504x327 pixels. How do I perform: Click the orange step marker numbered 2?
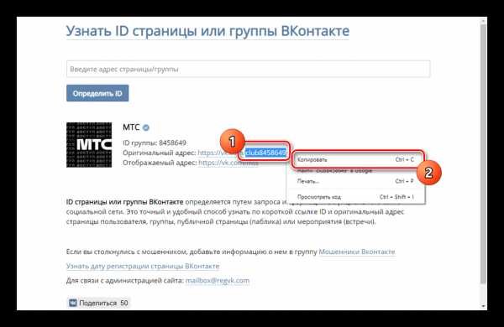point(428,173)
